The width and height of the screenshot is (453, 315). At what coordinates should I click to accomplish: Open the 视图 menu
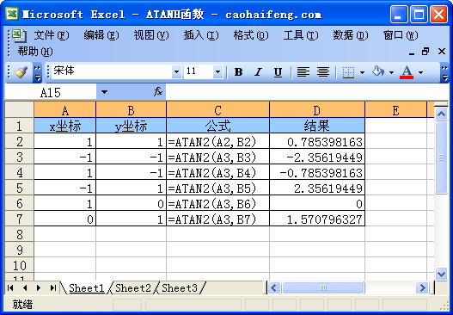[x=151, y=35]
